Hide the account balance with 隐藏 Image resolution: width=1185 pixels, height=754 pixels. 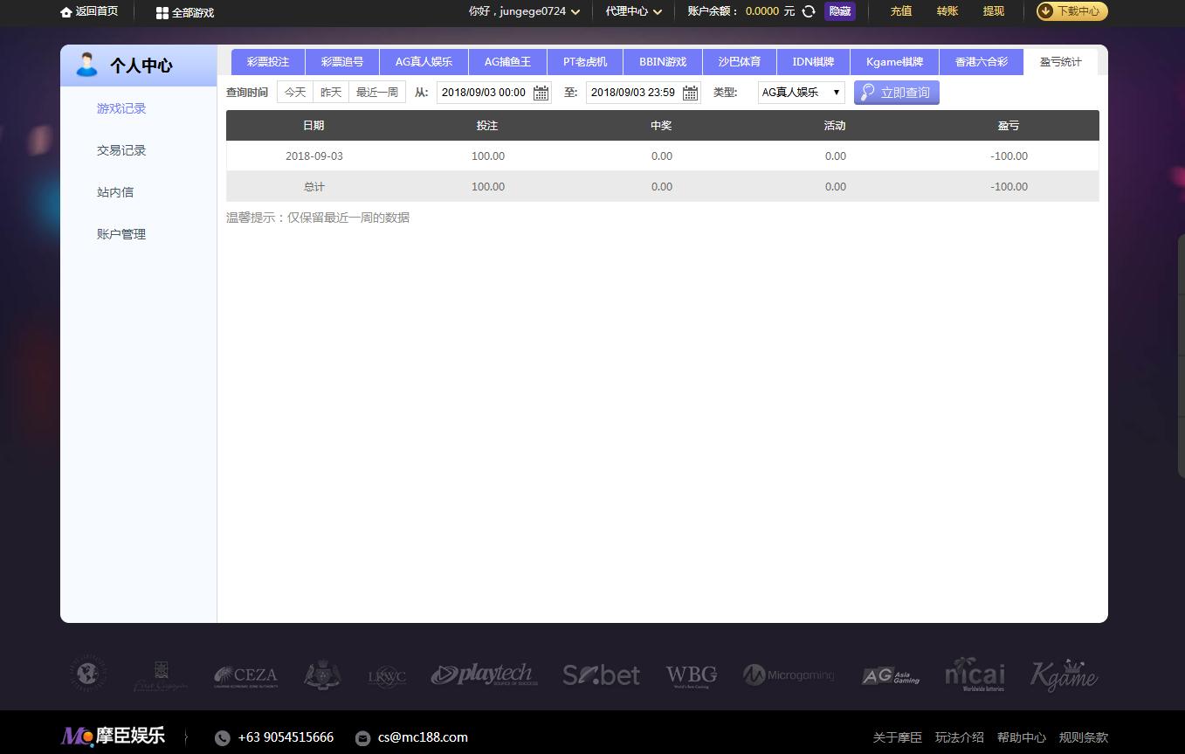(839, 12)
